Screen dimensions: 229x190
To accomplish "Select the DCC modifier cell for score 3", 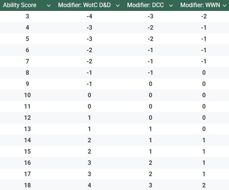I will pyautogui.click(x=150, y=16).
